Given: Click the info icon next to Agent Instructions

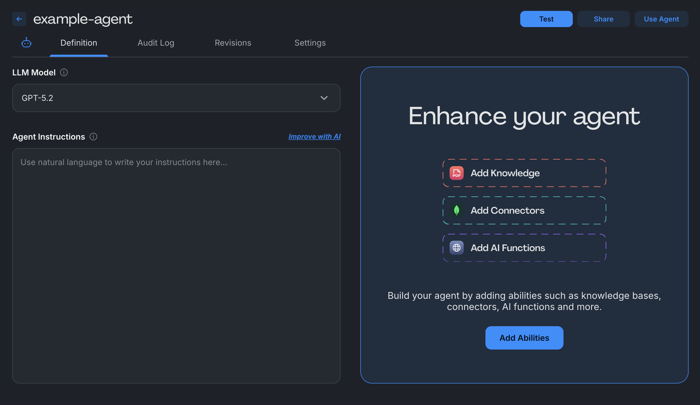Looking at the screenshot, I should (93, 137).
